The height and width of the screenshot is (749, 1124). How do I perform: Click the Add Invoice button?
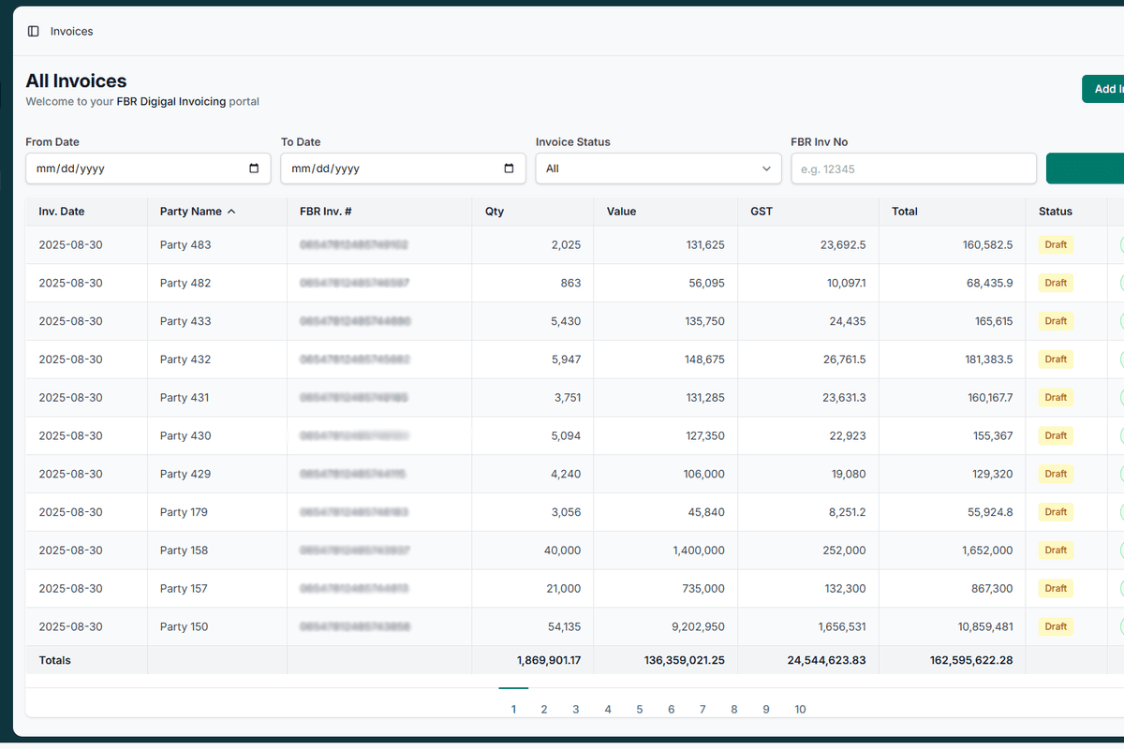tap(1105, 88)
